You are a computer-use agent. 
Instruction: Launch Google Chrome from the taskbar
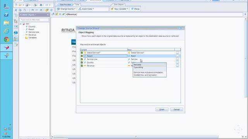point(6,39)
